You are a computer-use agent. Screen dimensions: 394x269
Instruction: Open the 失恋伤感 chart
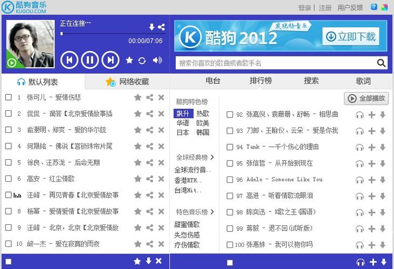tap(187, 235)
